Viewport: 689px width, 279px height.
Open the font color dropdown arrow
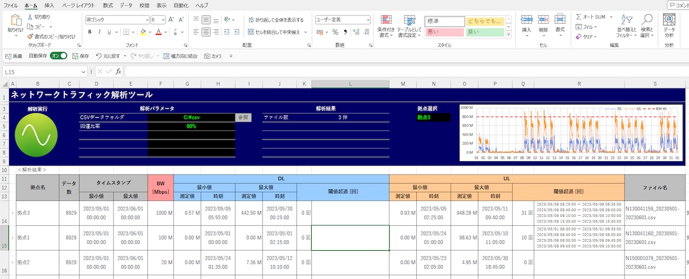165,32
